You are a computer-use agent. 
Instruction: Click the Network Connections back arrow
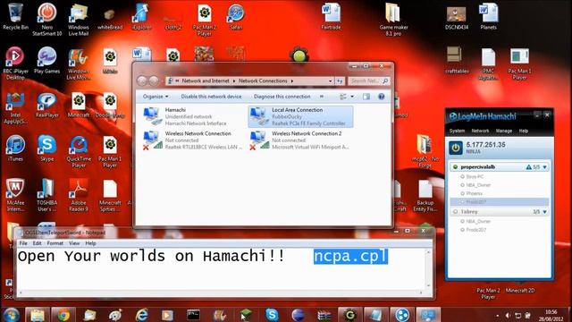click(x=142, y=80)
